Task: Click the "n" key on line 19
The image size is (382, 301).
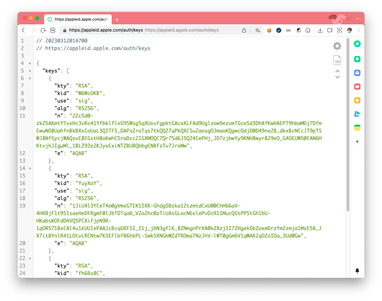Action: [x=59, y=206]
